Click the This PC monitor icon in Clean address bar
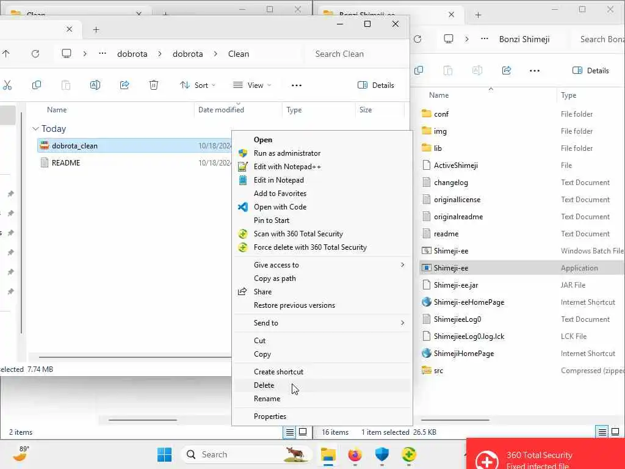The height and width of the screenshot is (469, 625). pos(67,54)
